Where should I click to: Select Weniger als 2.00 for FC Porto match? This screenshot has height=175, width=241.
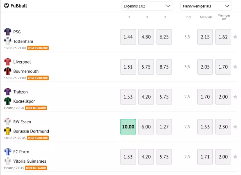(223, 157)
